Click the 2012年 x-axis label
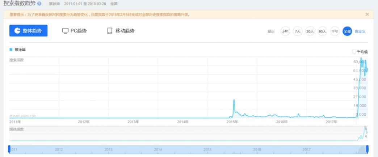Image resolution: width=378 pixels, height=157 pixels. tap(84, 122)
